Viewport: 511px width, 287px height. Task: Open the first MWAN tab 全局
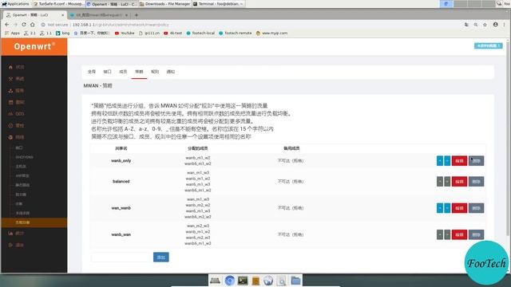tap(92, 72)
